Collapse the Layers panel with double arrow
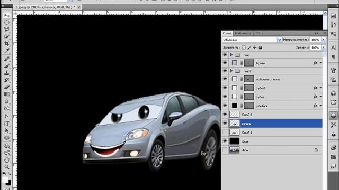The height and width of the screenshot is (190, 339). click(317, 33)
